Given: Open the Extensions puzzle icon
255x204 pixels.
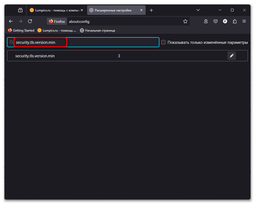Looking at the screenshot, I should [235, 21].
